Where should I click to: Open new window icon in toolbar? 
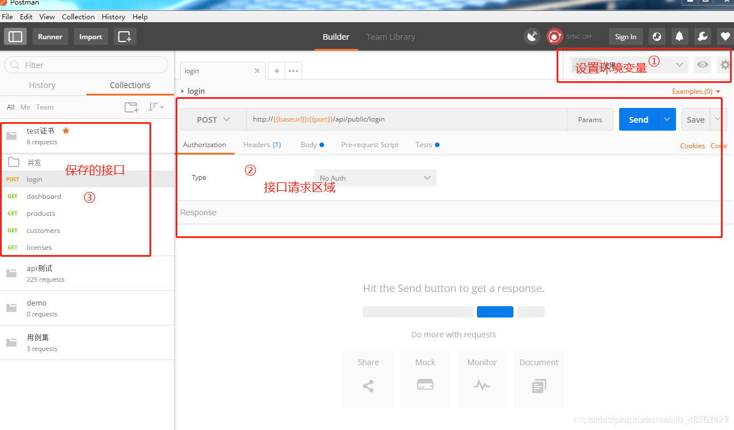(x=125, y=37)
